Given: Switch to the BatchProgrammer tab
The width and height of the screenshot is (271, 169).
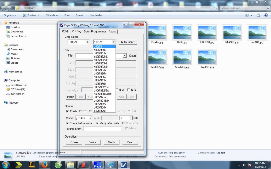Looking at the screenshot, I should [95, 31].
